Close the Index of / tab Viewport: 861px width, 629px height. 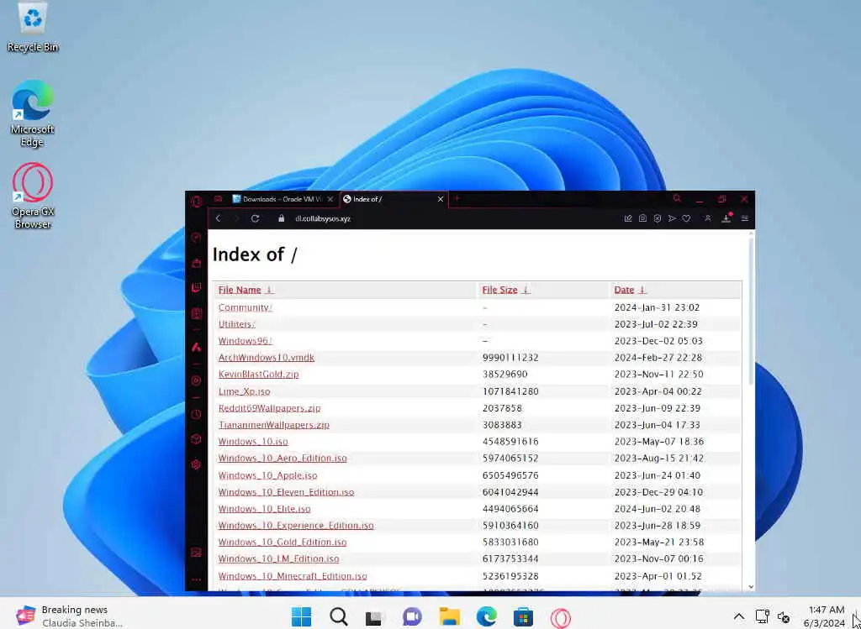(440, 199)
